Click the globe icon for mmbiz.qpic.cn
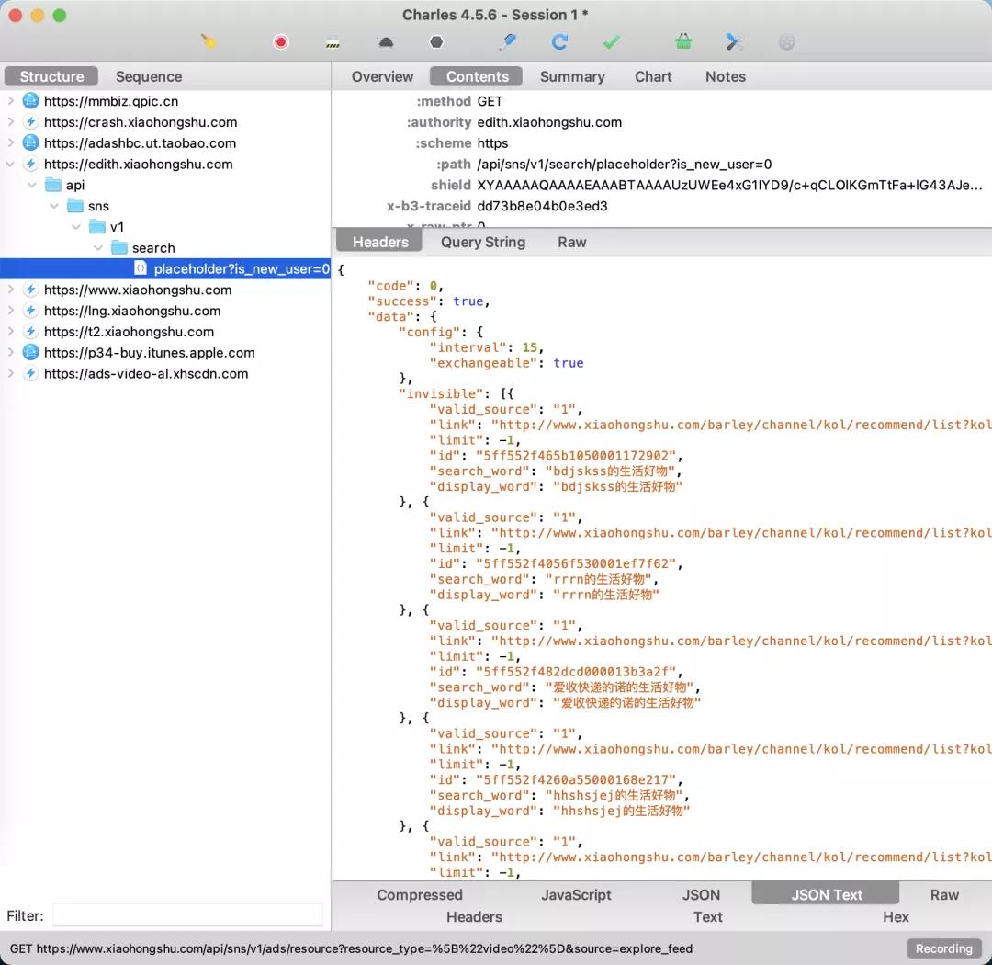 tap(30, 101)
